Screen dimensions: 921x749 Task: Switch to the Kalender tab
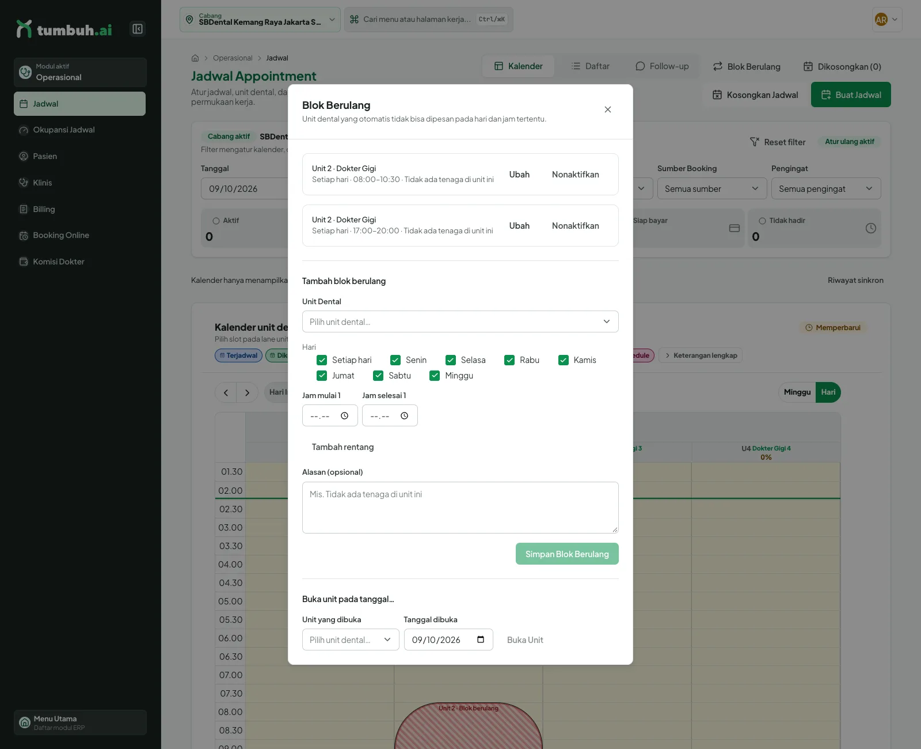(518, 66)
